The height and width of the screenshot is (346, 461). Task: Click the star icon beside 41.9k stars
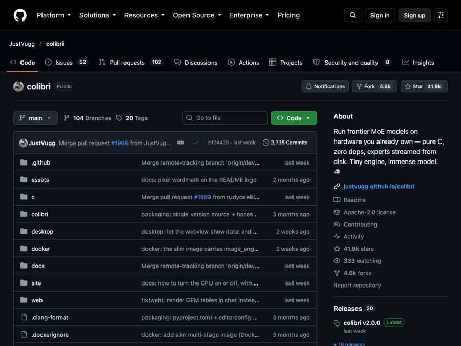pos(337,249)
